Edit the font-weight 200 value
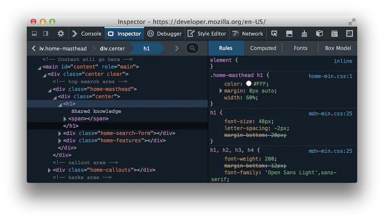This screenshot has width=384, height=220. 269,159
